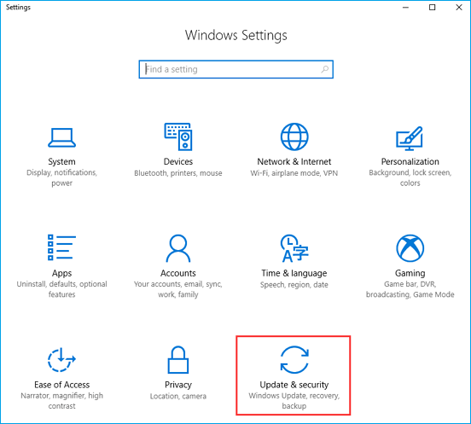Viewport: 471px width, 424px height.
Task: Open Personalization paintbrush monitor icon
Action: click(x=410, y=138)
